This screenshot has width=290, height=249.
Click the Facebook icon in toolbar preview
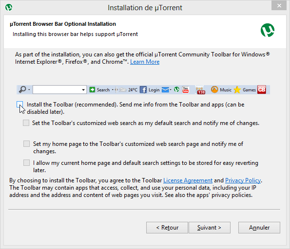tap(143, 90)
